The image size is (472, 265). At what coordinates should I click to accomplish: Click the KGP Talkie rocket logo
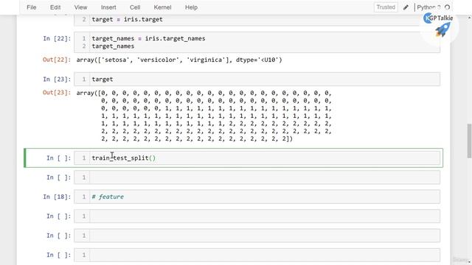pyautogui.click(x=439, y=25)
